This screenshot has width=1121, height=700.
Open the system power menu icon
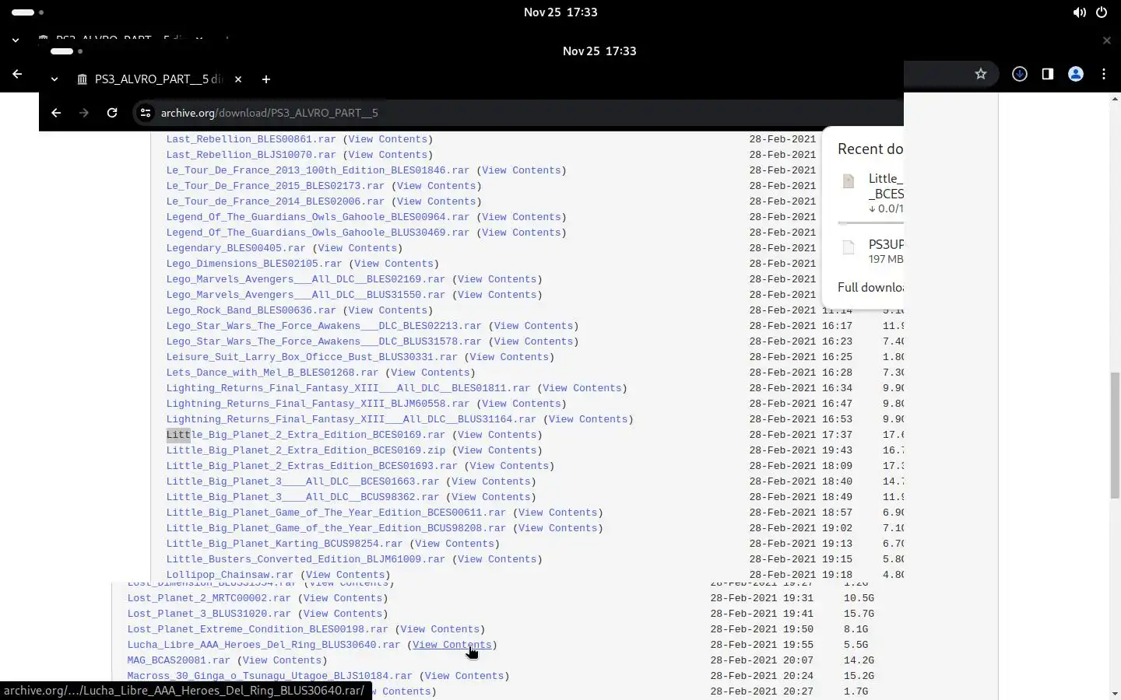[1102, 12]
